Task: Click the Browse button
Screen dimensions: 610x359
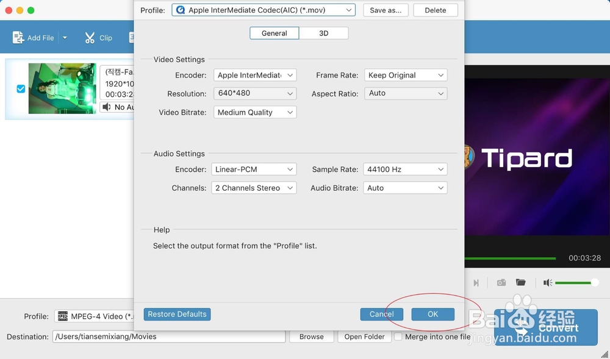Action: (311, 336)
